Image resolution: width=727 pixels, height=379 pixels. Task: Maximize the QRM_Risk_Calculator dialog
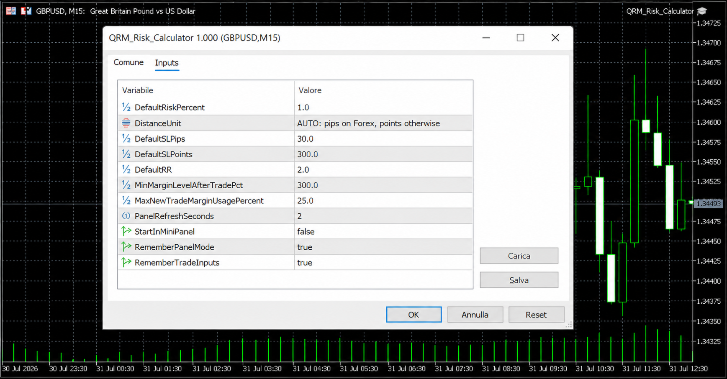coord(520,38)
